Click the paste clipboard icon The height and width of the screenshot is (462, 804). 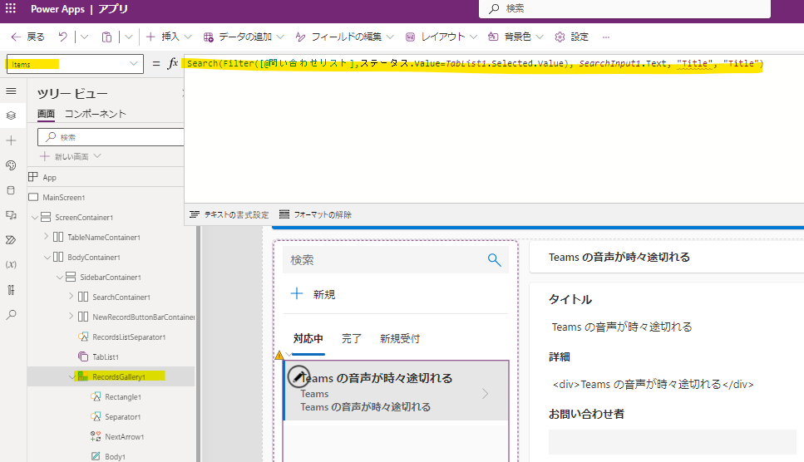(106, 37)
